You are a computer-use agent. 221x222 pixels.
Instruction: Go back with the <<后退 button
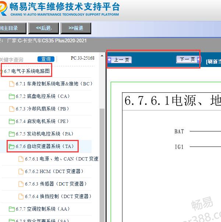pos(43,28)
